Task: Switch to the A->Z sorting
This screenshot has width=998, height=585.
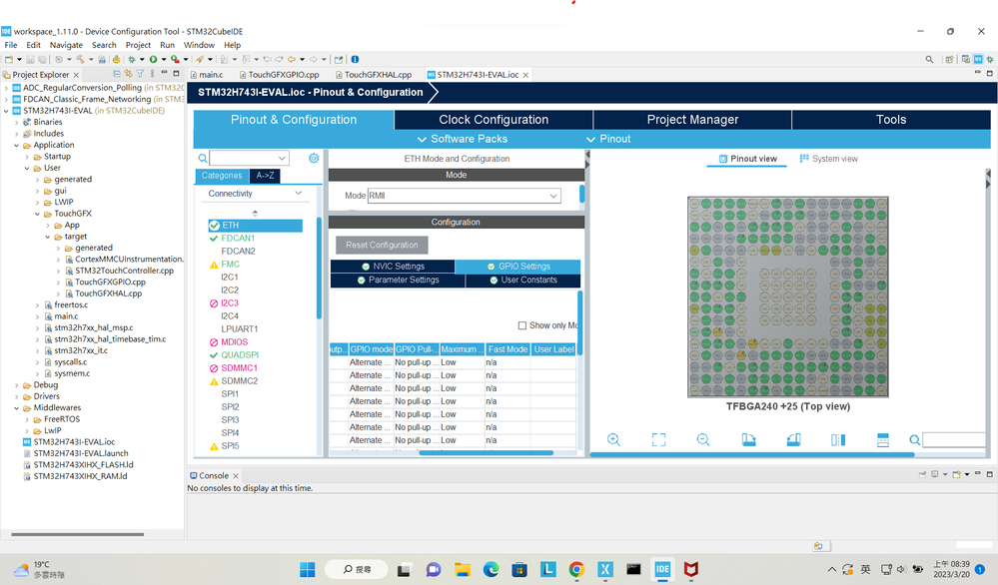Action: pyautogui.click(x=265, y=176)
